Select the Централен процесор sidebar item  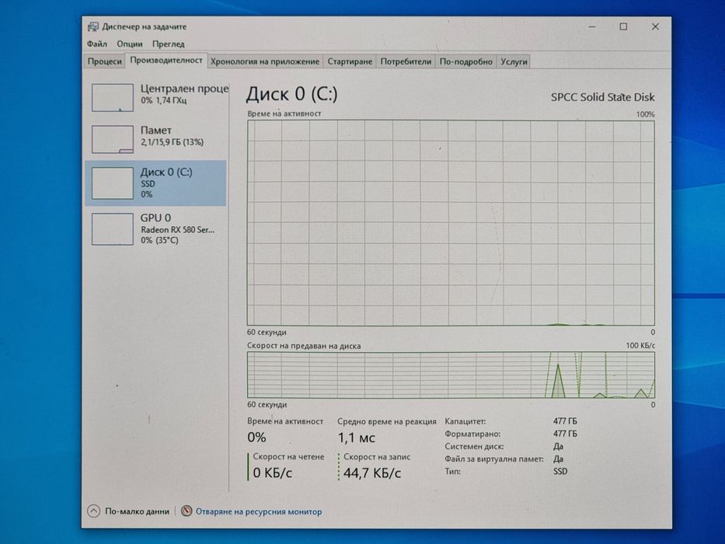pyautogui.click(x=157, y=96)
